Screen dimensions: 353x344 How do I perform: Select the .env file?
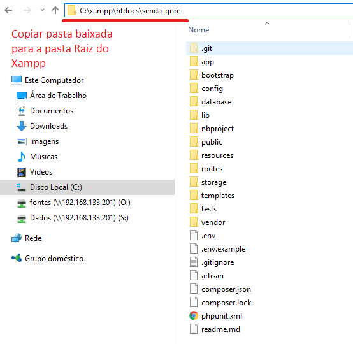click(x=203, y=236)
